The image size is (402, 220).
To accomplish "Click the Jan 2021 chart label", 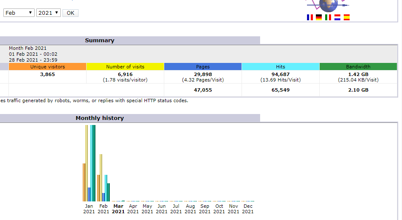I will (89, 209).
